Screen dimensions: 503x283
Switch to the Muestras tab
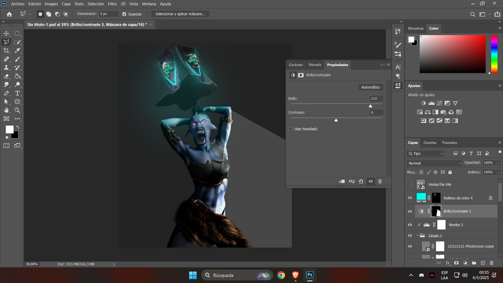(416, 29)
